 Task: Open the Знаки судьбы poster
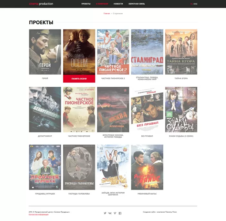(x=181, y=110)
